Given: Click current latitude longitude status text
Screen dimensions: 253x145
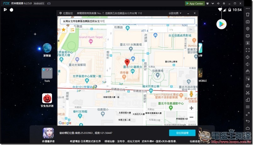Looking at the screenshot, I should tap(86, 133).
